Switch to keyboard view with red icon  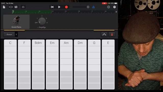pos(112,34)
